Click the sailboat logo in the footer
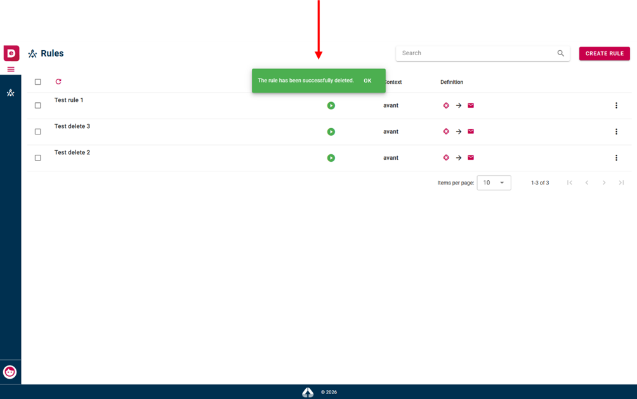 point(308,392)
